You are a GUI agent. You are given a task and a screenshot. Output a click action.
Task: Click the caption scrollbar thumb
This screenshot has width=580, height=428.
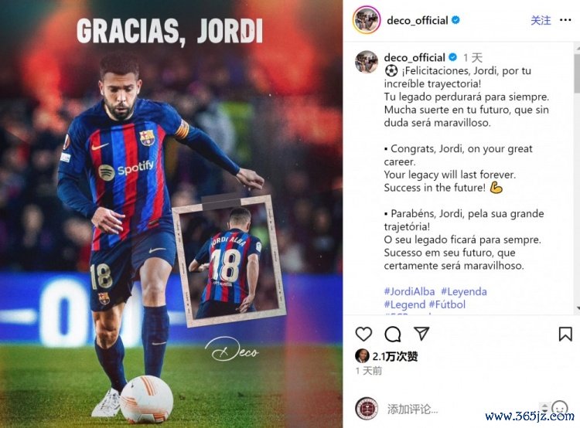tap(577, 73)
